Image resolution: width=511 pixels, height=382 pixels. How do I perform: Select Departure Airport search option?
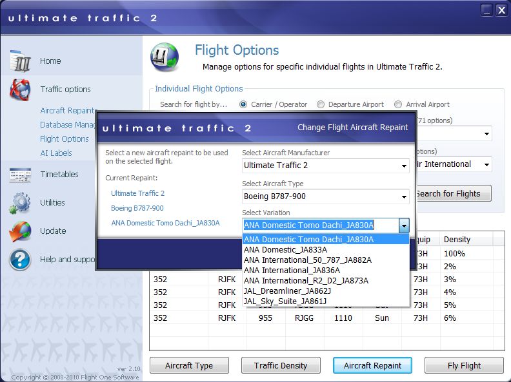pyautogui.click(x=321, y=104)
